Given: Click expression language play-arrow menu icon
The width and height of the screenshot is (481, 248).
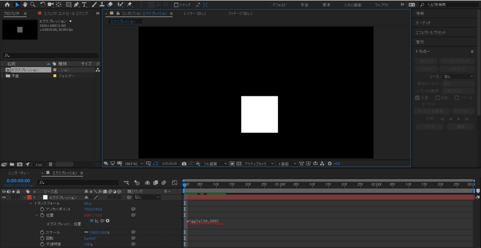Looking at the screenshot, I should (108, 221).
